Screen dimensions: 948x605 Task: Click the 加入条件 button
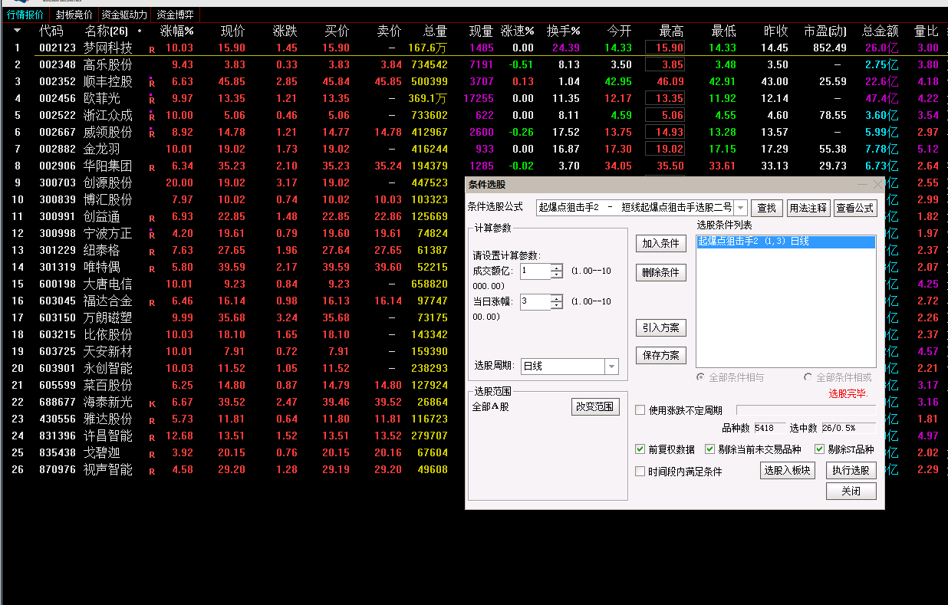click(660, 243)
